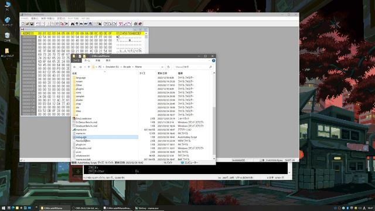Refresh the Mame folder view
This screenshot has width=375, height=211.
[168, 67]
